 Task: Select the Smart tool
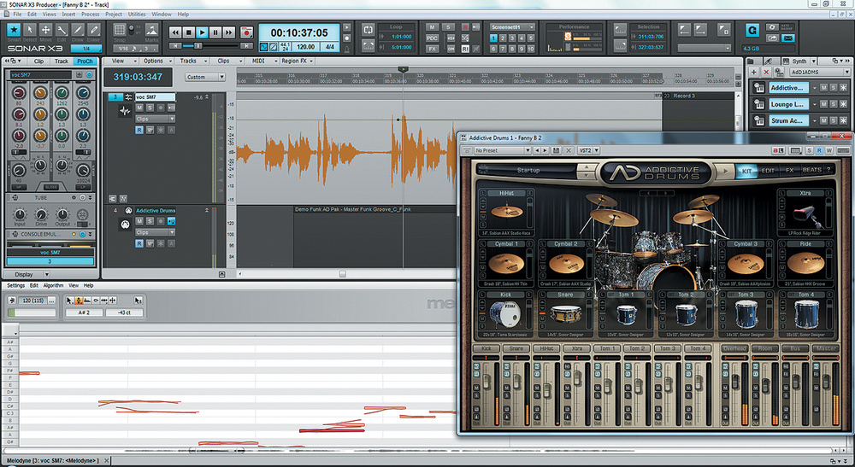(14, 30)
